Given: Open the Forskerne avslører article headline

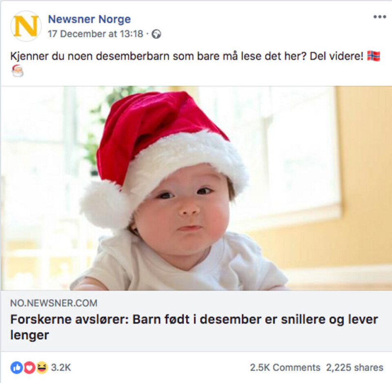Looking at the screenshot, I should coord(194,320).
